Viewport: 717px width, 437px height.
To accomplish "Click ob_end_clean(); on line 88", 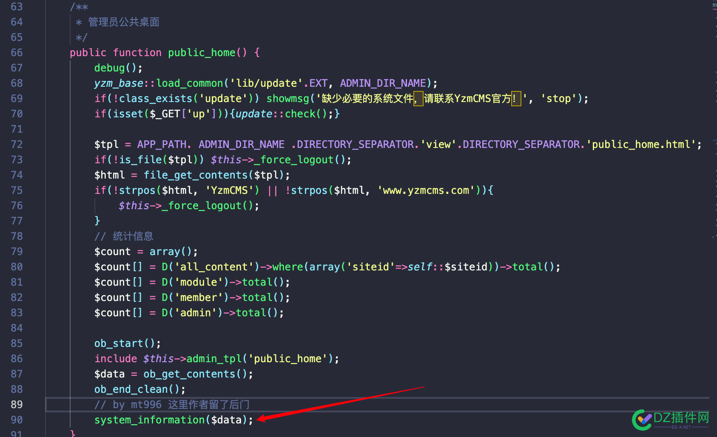I will point(140,389).
